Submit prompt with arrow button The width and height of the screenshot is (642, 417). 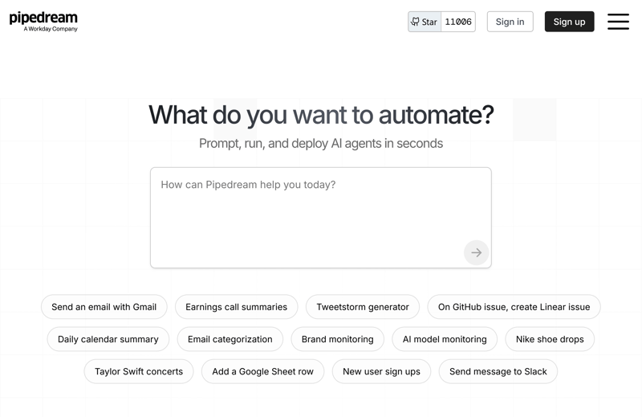click(x=476, y=252)
